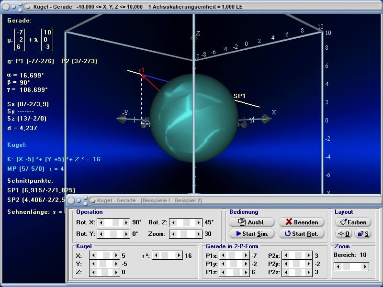Click the r² slider track
Screen dimensions: 383x287
[x=167, y=255]
